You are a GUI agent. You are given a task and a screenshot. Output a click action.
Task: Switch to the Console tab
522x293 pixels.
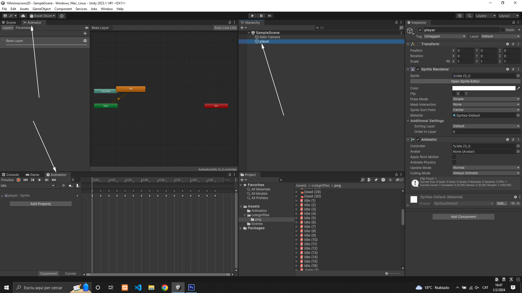point(10,175)
